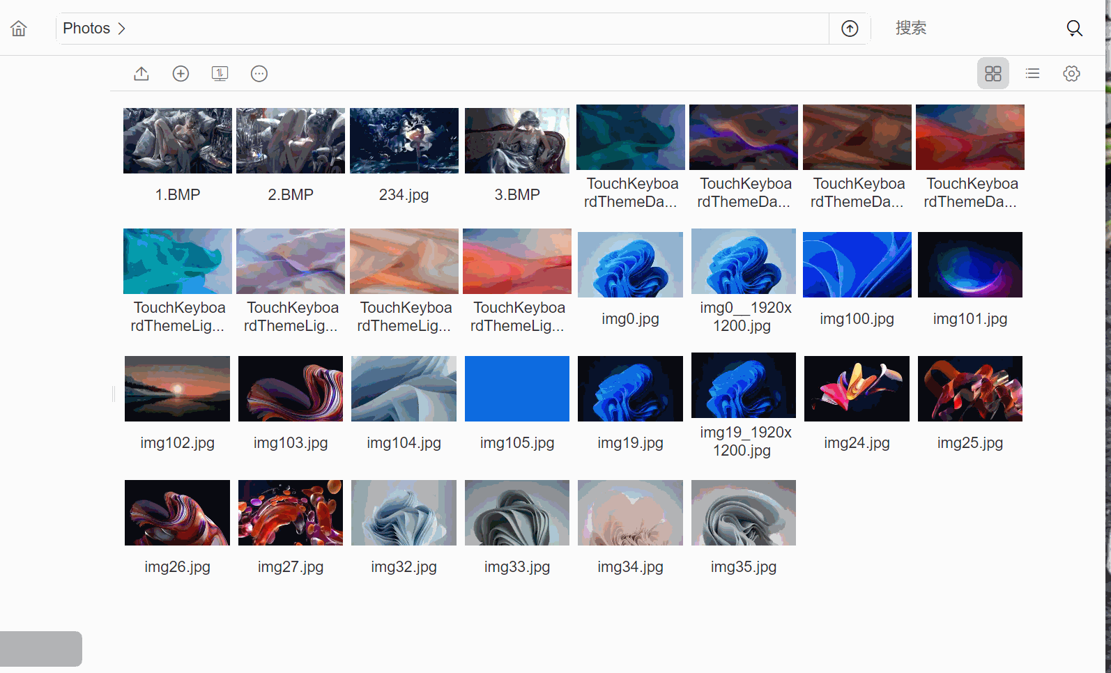The width and height of the screenshot is (1111, 673).
Task: Select img0__1920x1200.jpg thumbnail
Action: point(744,261)
